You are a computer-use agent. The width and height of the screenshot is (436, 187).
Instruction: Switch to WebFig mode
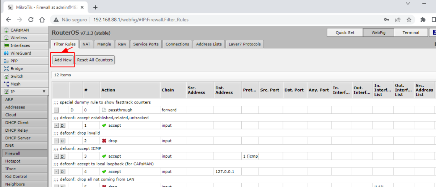pos(379,32)
